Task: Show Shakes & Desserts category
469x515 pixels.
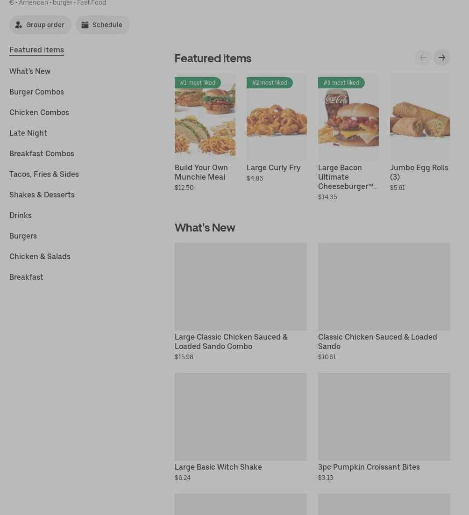Action: [42, 195]
